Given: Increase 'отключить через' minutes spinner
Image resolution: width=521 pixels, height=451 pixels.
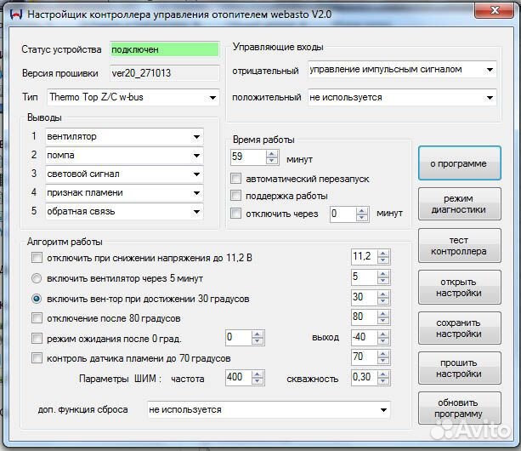Looking at the screenshot, I should click(x=361, y=211).
